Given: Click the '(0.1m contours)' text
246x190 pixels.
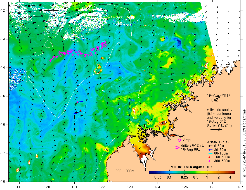Looking at the screenshot, I should coord(219,114).
